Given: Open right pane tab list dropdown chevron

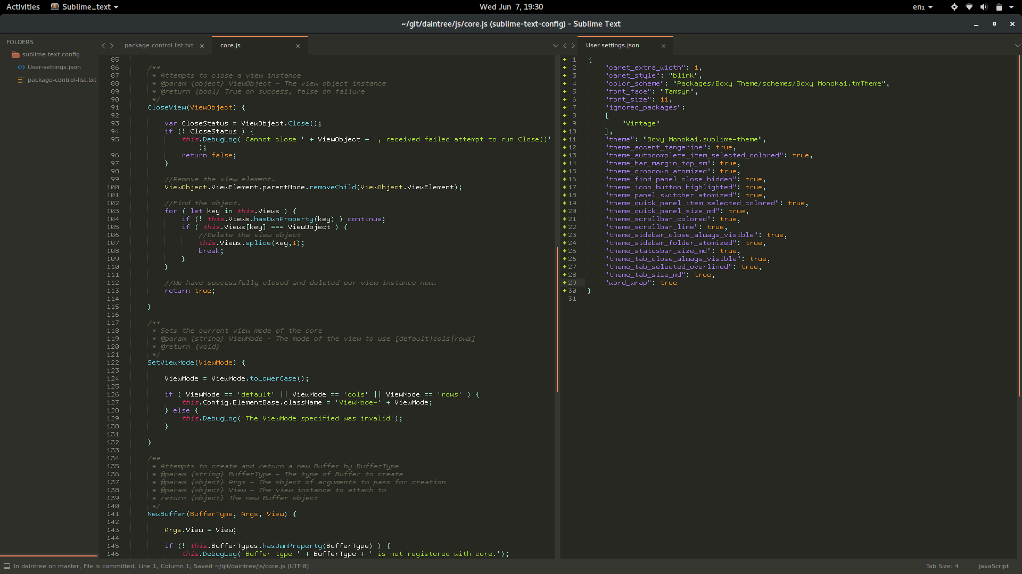Looking at the screenshot, I should click(x=1017, y=46).
